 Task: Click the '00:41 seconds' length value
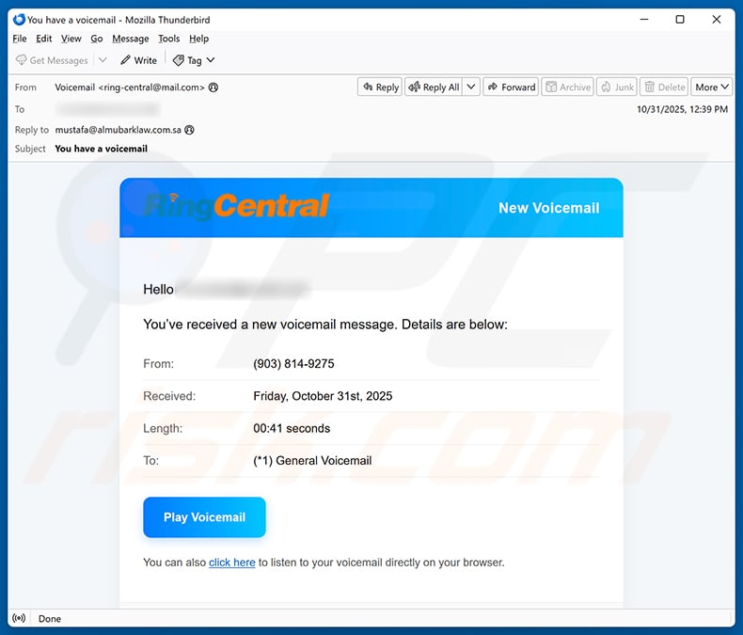(x=292, y=428)
